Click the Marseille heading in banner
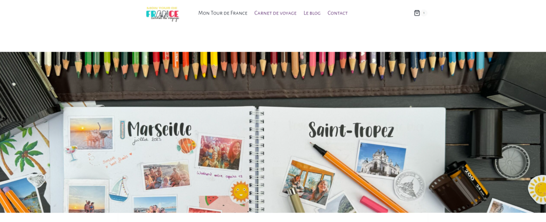Screen dimensions: 546x222 (160, 129)
